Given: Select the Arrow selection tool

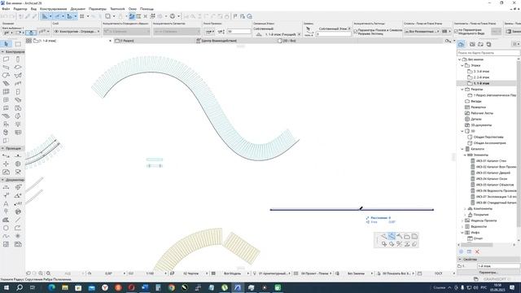Looking at the screenshot, I should click(6, 44).
